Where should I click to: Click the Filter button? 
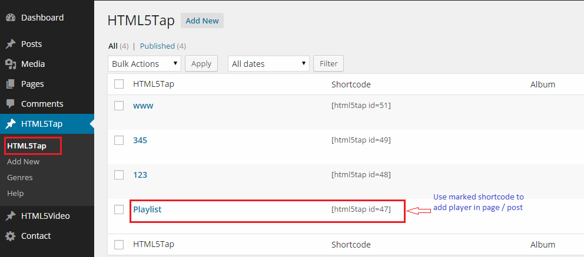coord(328,63)
